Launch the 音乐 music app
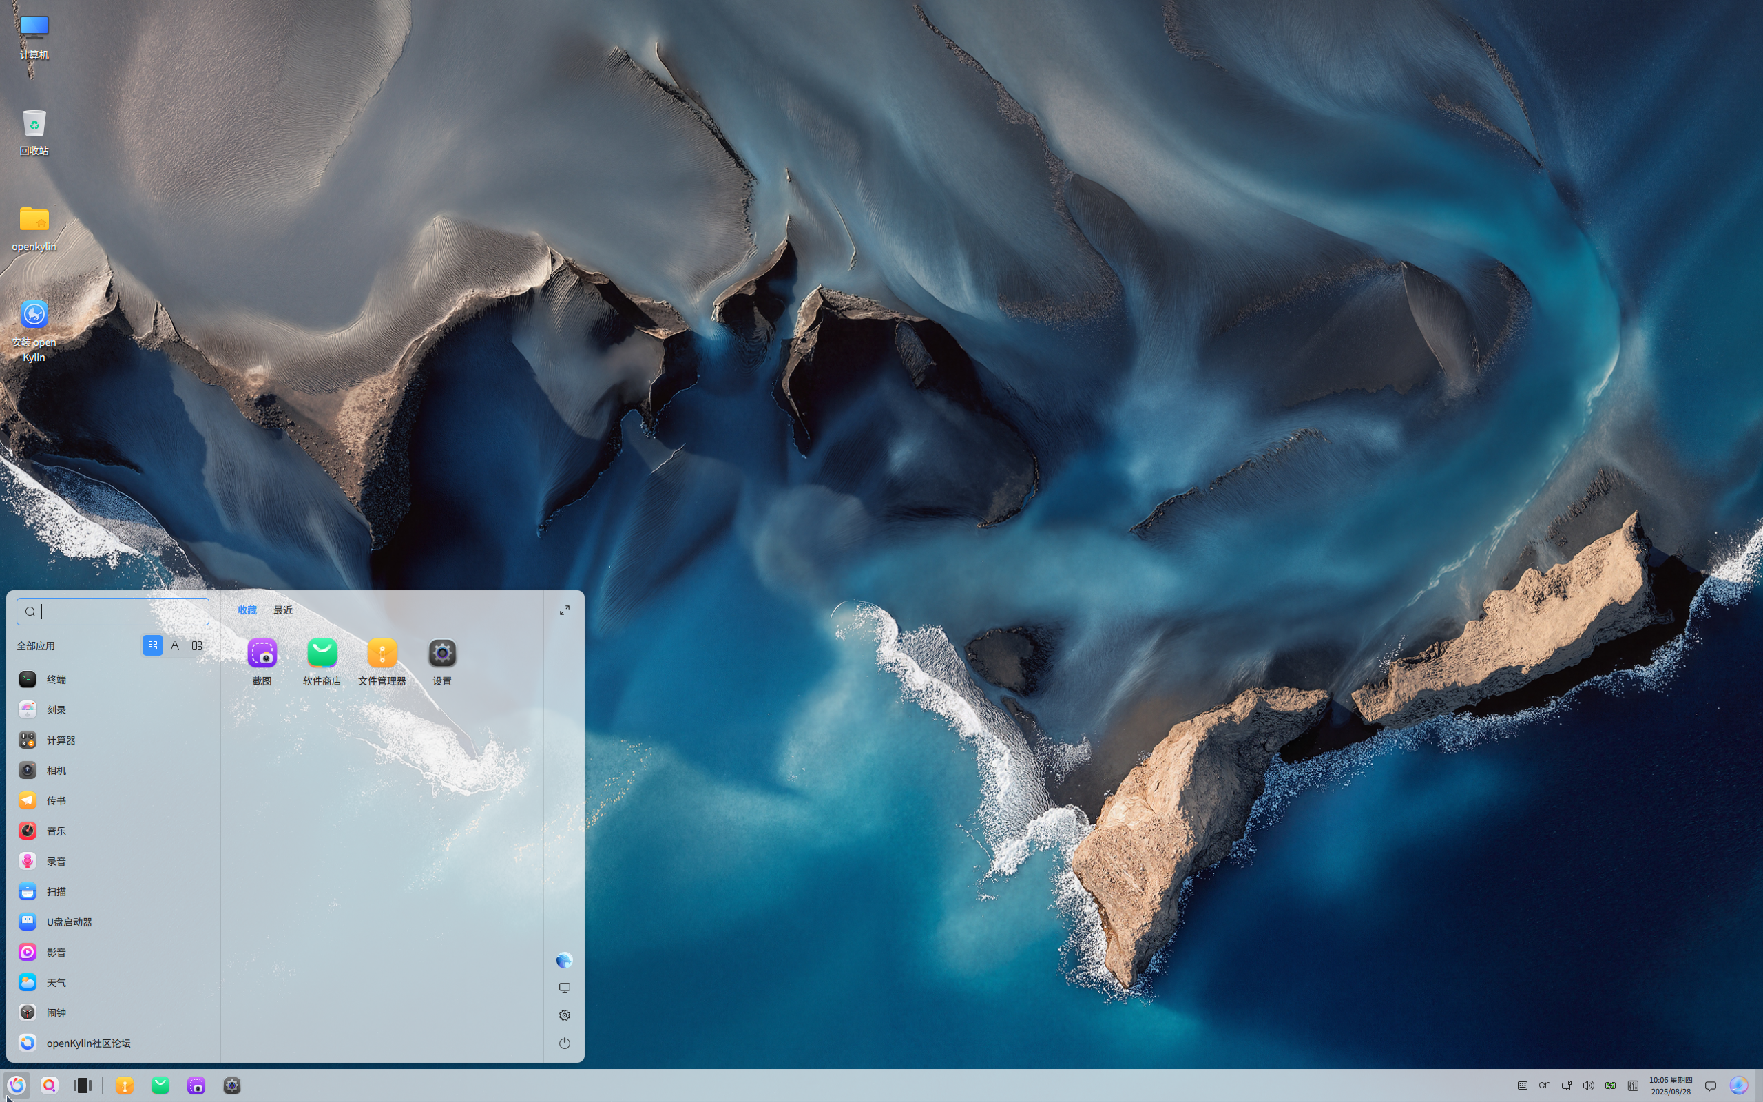 point(113,831)
